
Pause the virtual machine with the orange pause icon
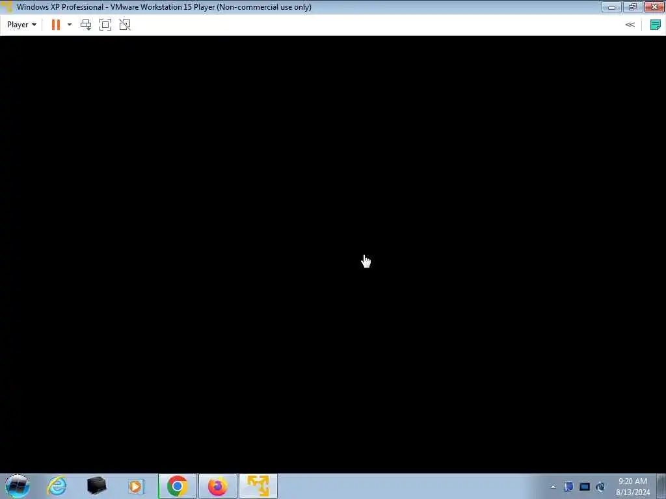click(x=56, y=25)
